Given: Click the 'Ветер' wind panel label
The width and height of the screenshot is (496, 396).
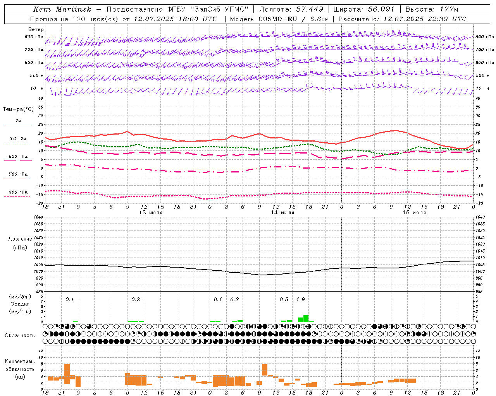Looking at the screenshot, I should pos(36,29).
